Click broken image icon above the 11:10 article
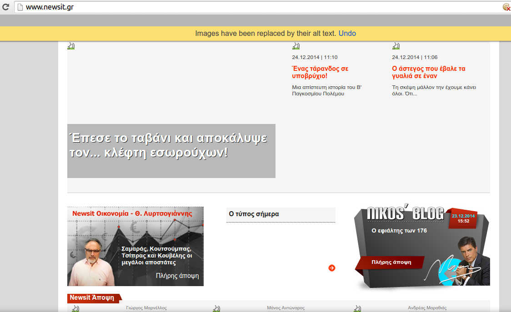Viewport: 511px width, 312px height. click(296, 46)
